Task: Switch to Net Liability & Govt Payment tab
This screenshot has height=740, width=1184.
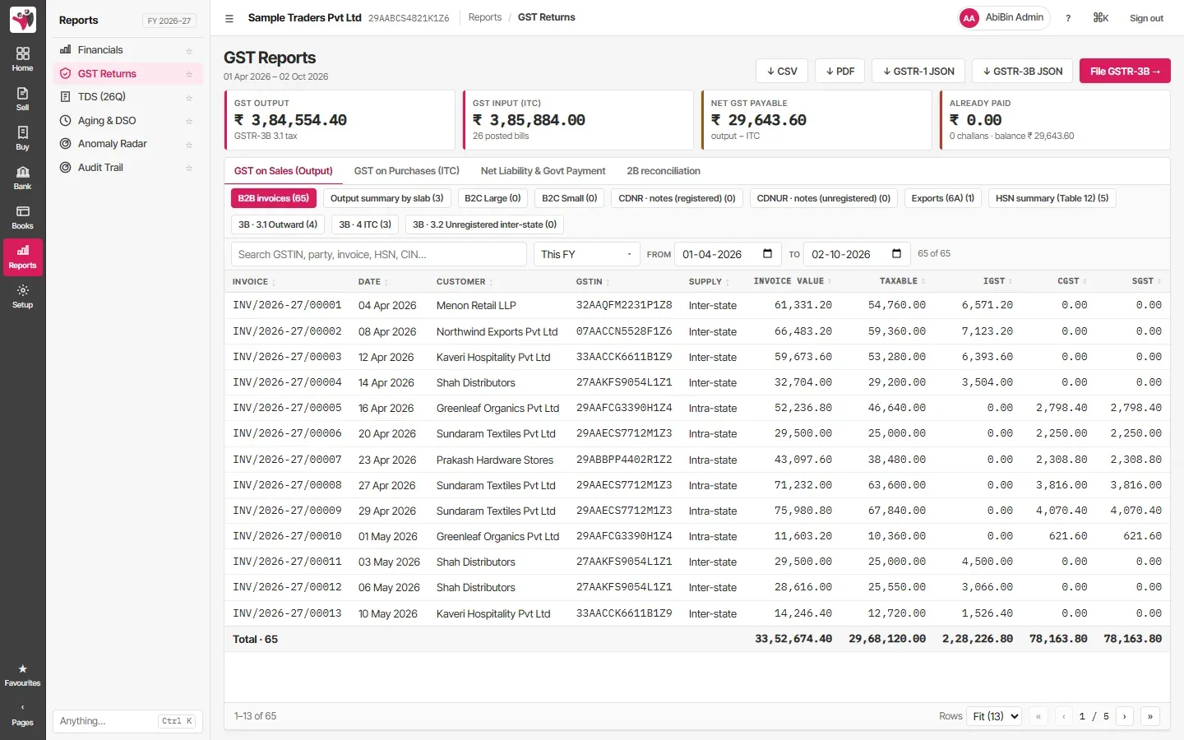Action: 543,171
